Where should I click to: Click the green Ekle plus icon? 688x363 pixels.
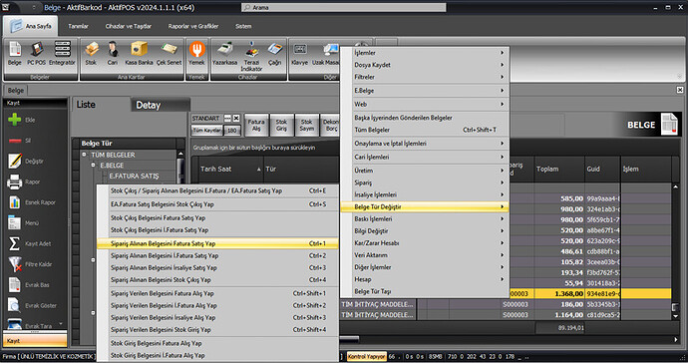point(15,120)
